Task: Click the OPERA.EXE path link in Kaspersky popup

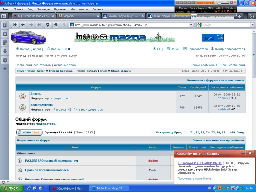Action: click(x=200, y=163)
